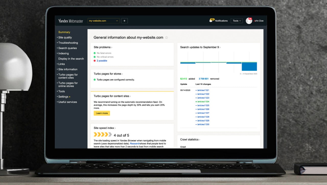Viewport: 327px width, 185px height.
Task: Open the Site speed index heading
Action: pos(104,128)
